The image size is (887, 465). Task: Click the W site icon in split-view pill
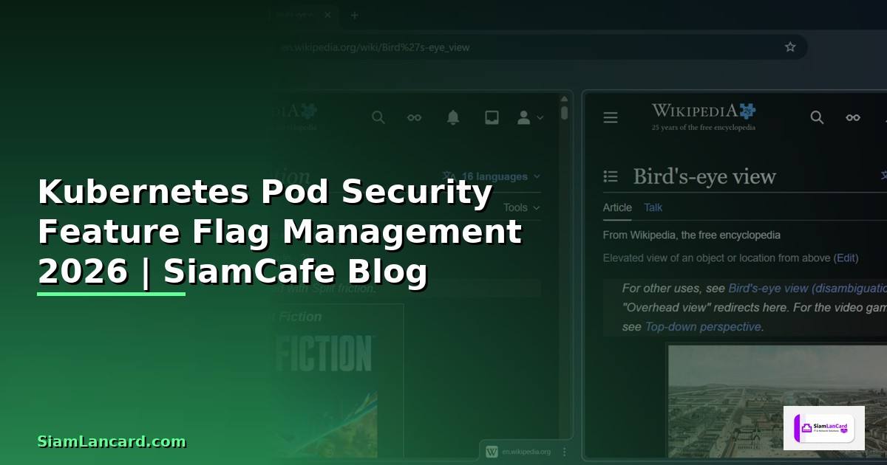(x=492, y=451)
